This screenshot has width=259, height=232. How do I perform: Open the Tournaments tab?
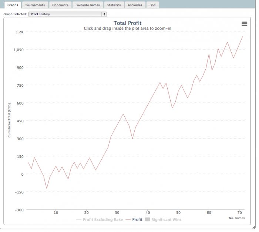click(35, 5)
